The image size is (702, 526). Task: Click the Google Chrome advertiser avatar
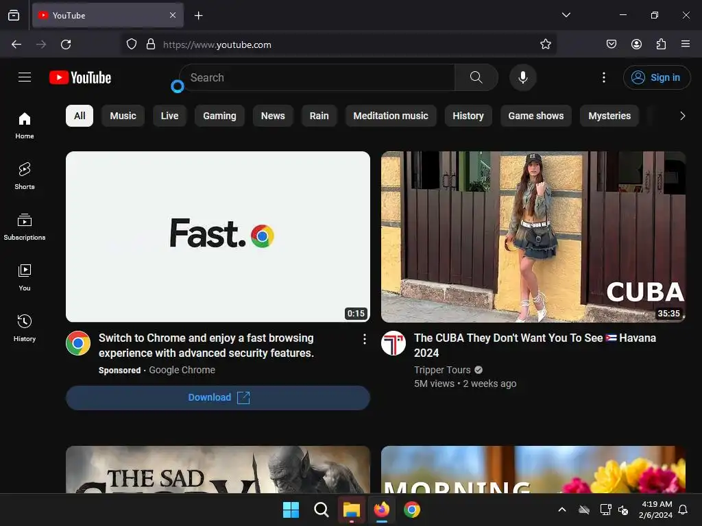(x=78, y=343)
